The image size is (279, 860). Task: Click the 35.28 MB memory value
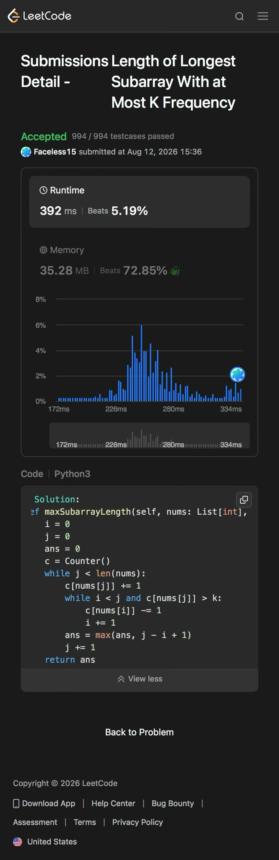coord(65,270)
